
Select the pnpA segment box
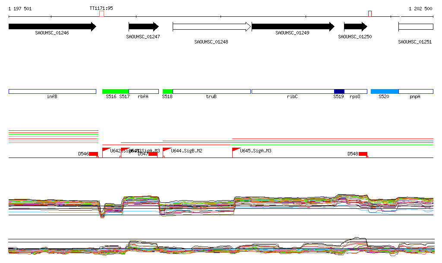click(415, 91)
